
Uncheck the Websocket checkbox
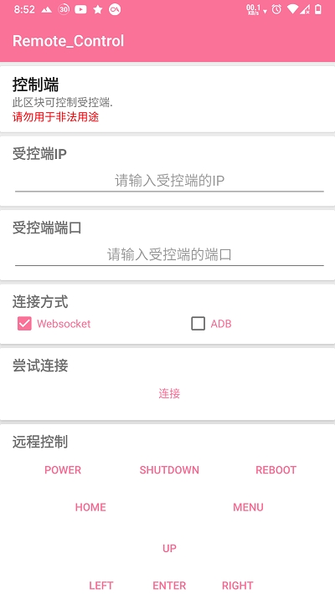[x=24, y=324]
